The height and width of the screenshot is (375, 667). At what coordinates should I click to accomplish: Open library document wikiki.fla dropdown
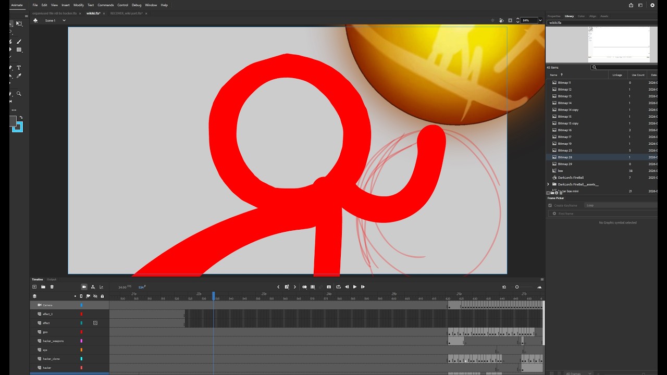[602, 23]
